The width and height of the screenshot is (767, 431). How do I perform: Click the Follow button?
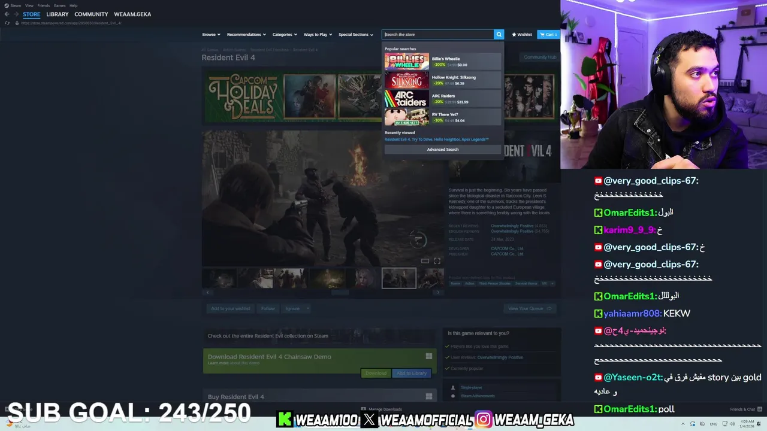(268, 308)
